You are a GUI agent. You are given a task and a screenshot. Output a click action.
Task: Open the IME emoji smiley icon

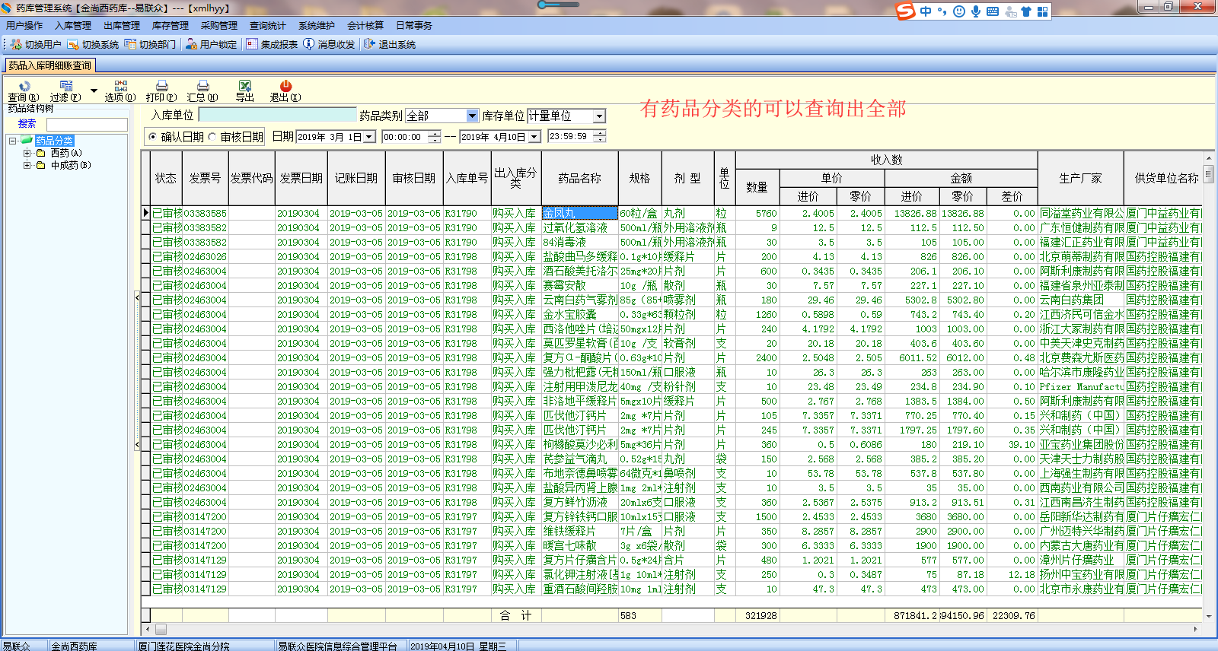pyautogui.click(x=959, y=11)
